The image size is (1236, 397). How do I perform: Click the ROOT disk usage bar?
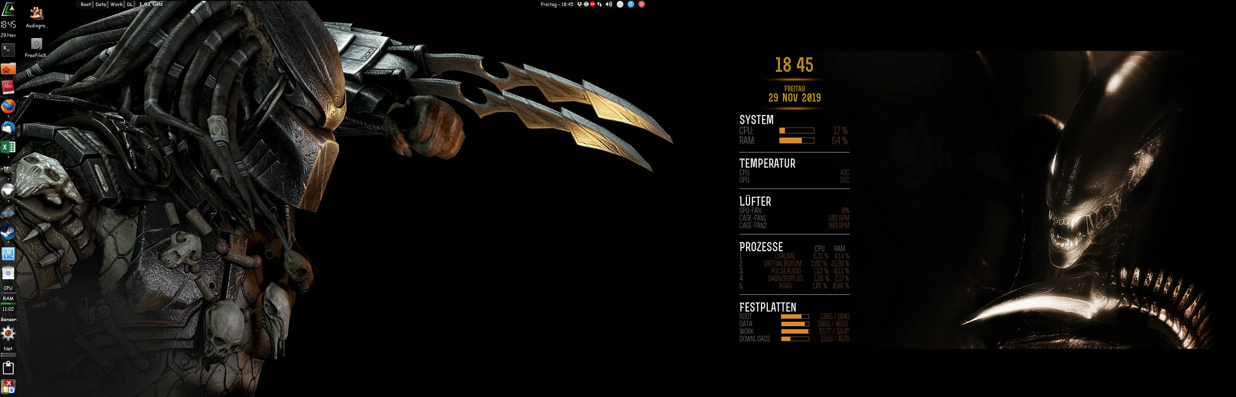pyautogui.click(x=795, y=316)
